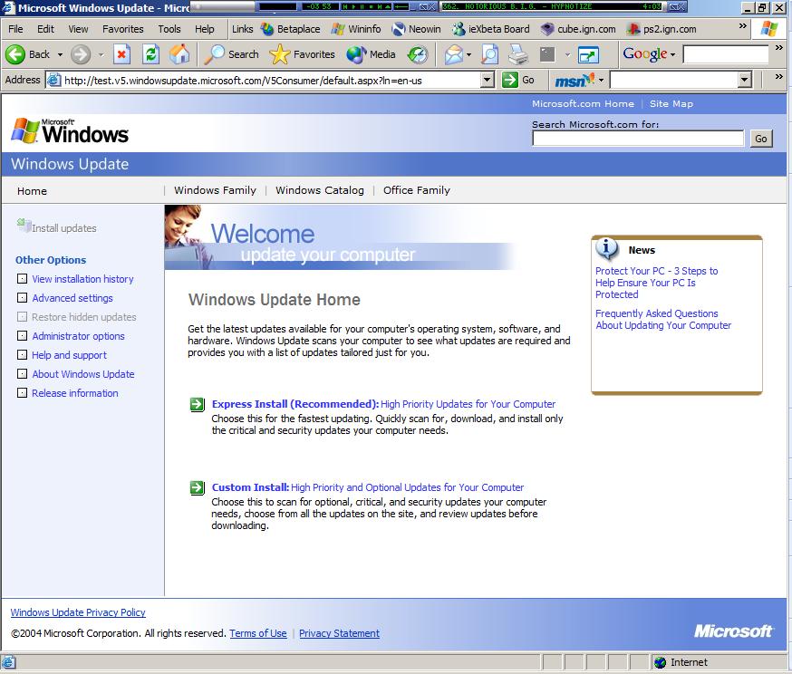Open the Media pane with the Media icon

tap(359, 56)
